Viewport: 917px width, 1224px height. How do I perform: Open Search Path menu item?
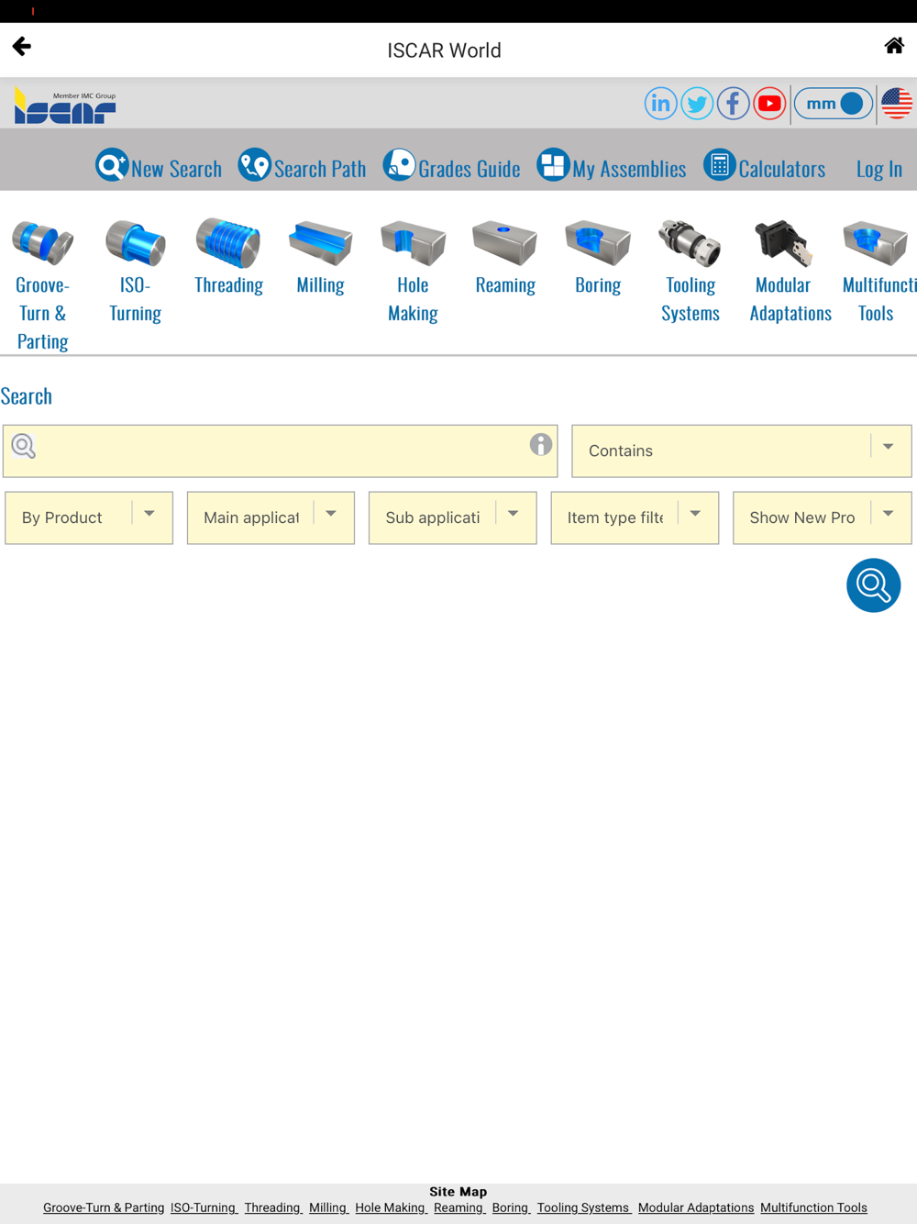(320, 169)
